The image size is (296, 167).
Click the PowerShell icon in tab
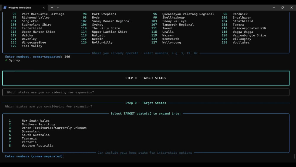pos(5,8)
